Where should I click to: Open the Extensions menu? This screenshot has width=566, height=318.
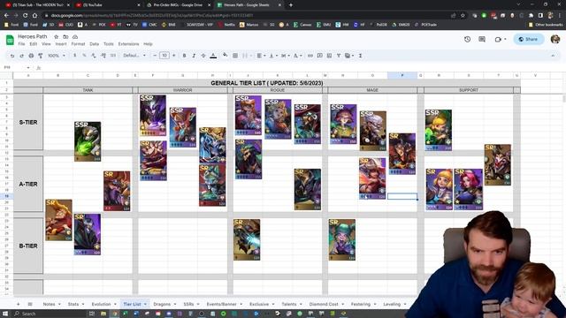point(128,44)
